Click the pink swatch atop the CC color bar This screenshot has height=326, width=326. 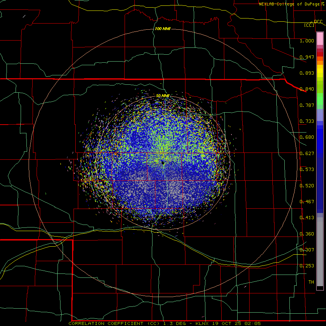pos(320,38)
